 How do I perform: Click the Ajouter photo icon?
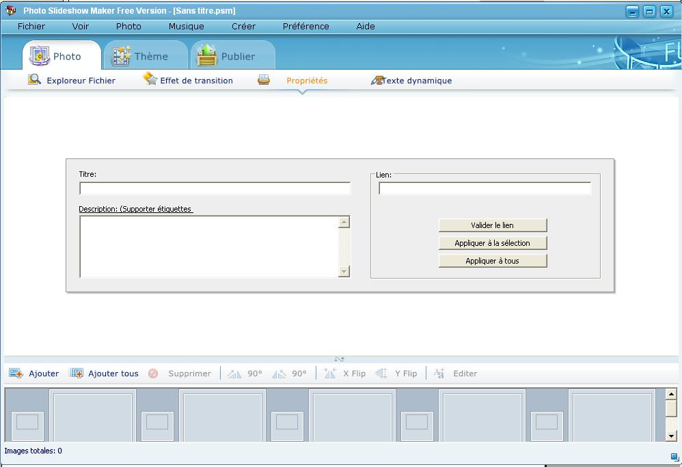point(16,373)
